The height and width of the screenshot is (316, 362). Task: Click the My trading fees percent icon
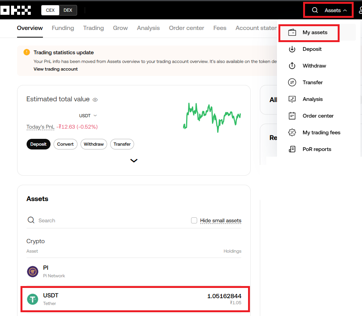pos(292,132)
